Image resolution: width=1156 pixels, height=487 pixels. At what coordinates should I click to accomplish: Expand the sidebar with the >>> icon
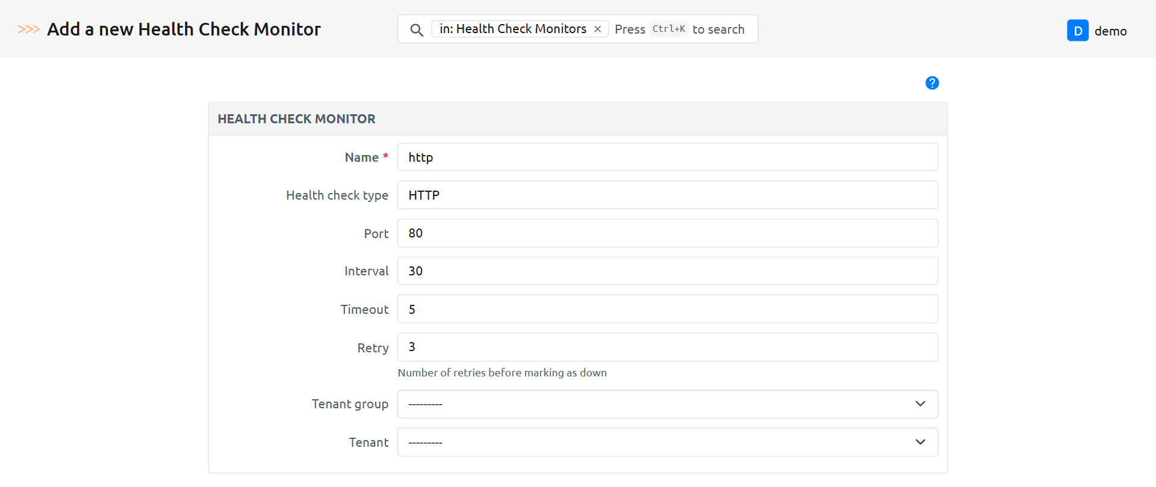pyautogui.click(x=28, y=29)
